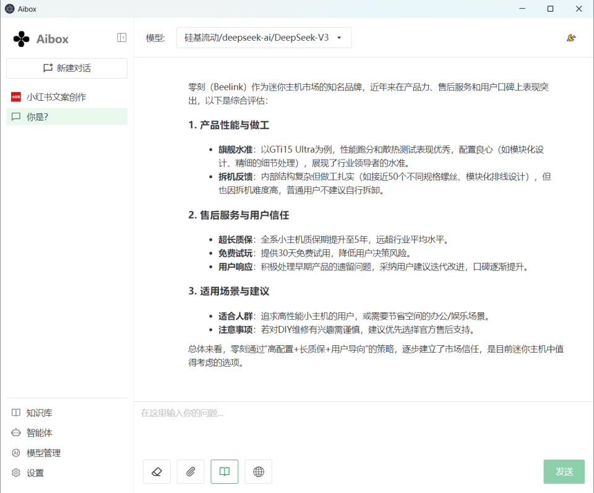Click the 适合人群 bullet text
The width and height of the screenshot is (594, 493).
pos(354,316)
